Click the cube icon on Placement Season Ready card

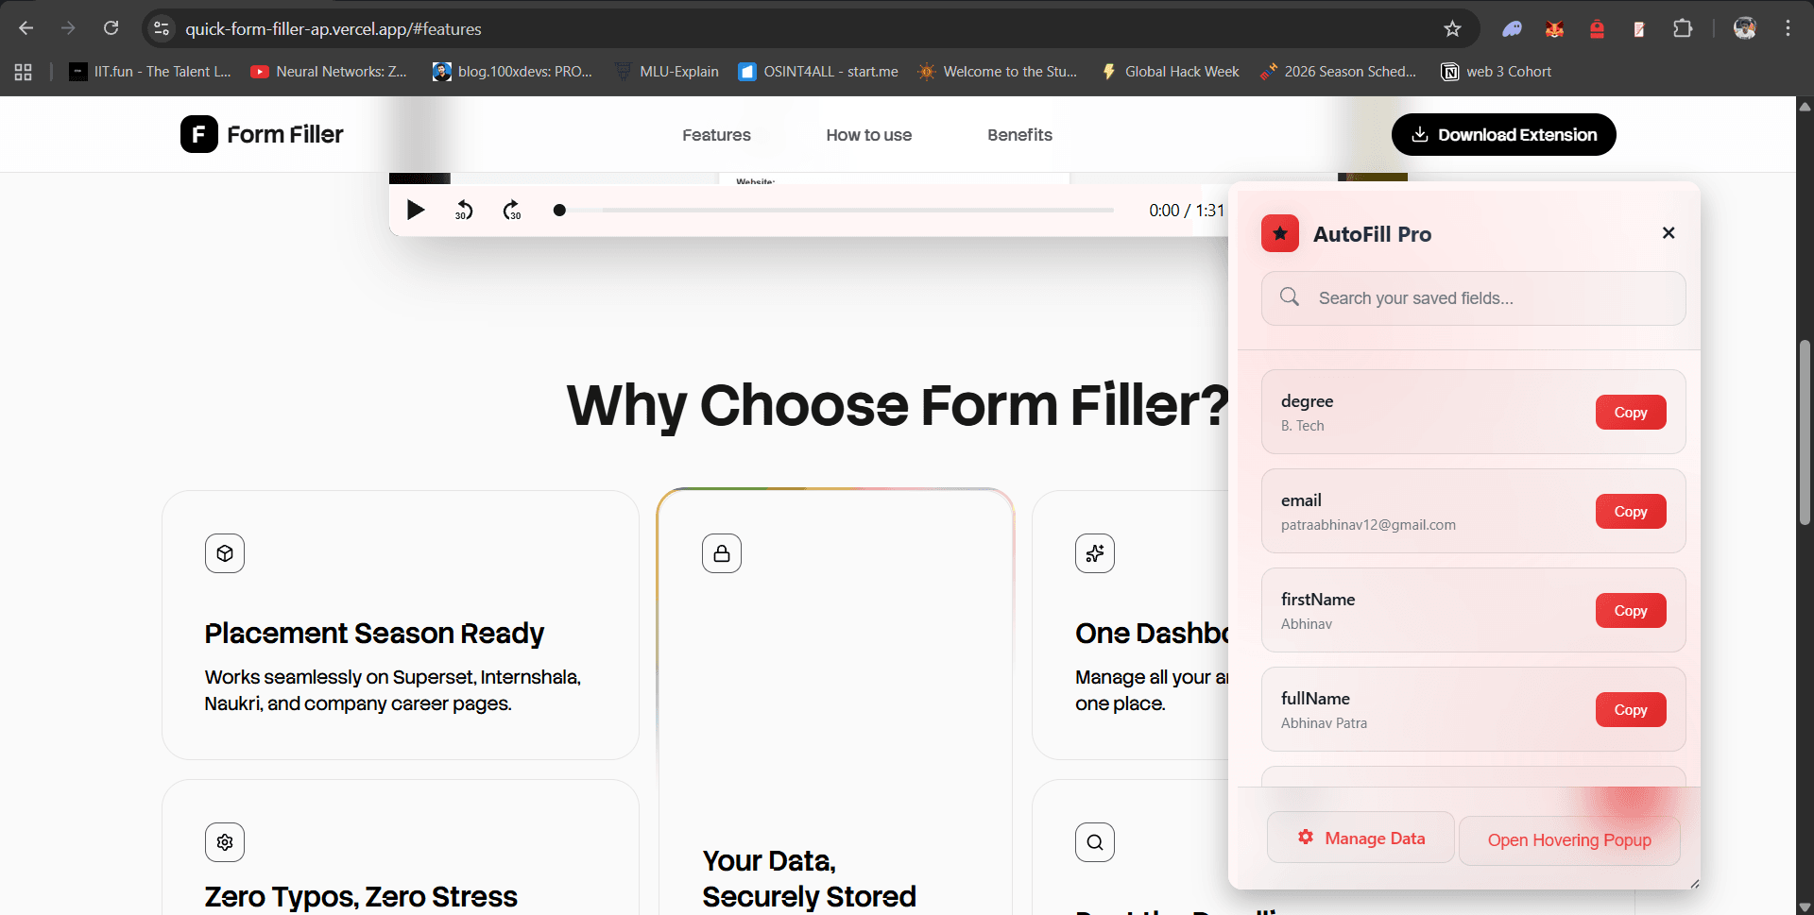pos(224,553)
